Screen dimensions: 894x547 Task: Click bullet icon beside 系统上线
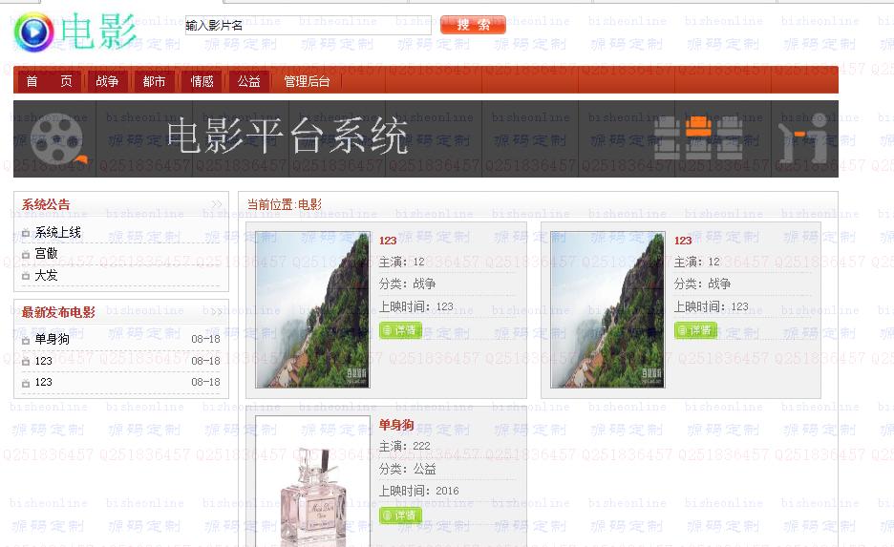(26, 233)
